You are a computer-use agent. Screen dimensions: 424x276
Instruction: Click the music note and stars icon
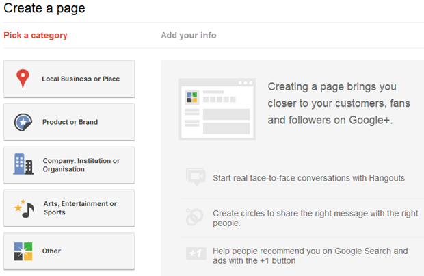tap(25, 208)
